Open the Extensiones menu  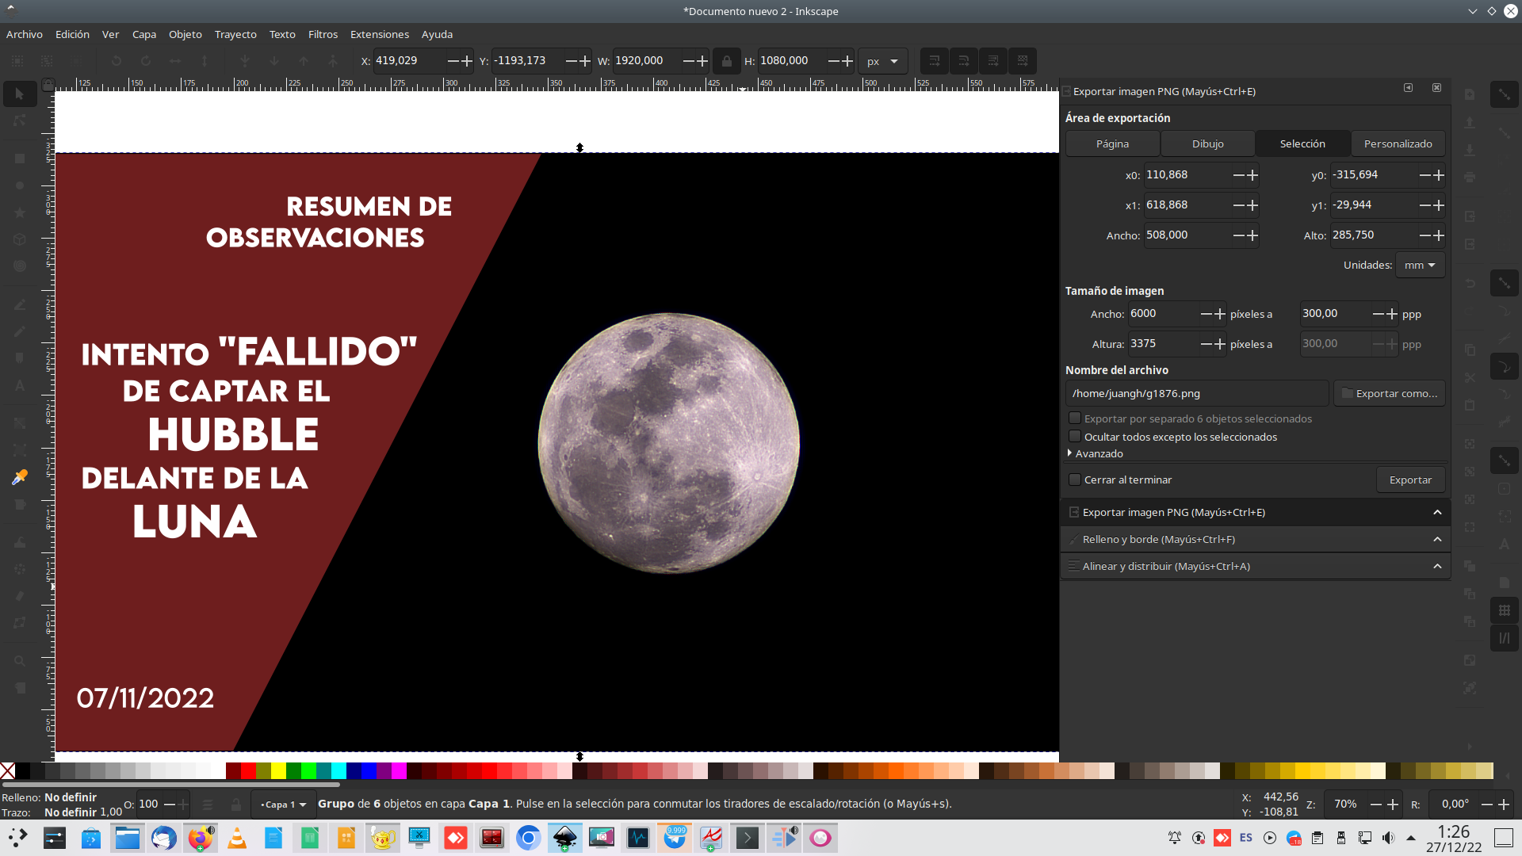point(380,34)
